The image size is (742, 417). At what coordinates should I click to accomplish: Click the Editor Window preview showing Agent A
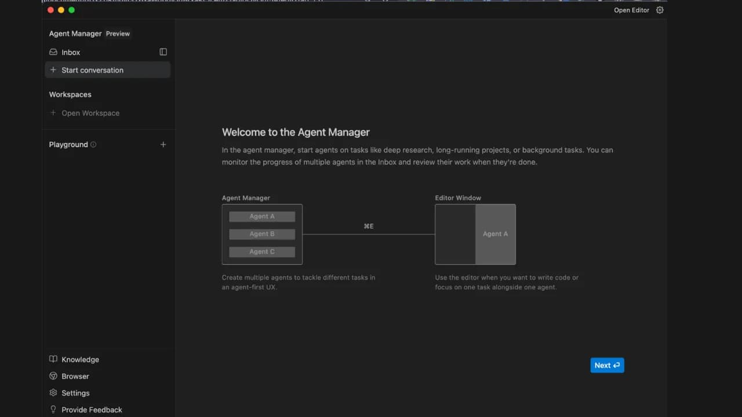(495, 234)
